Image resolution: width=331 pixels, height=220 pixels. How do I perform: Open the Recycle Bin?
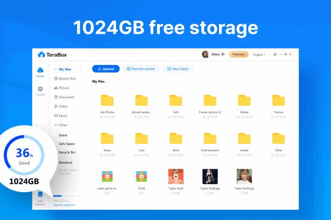[67, 152]
